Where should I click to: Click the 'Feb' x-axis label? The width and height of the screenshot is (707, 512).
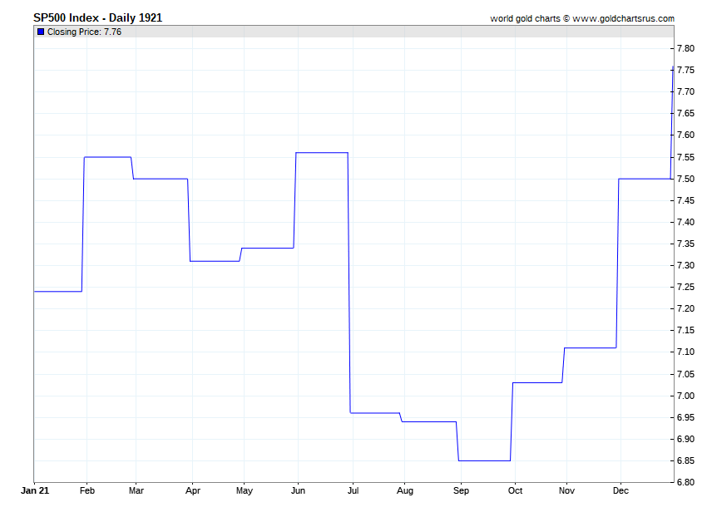(87, 490)
